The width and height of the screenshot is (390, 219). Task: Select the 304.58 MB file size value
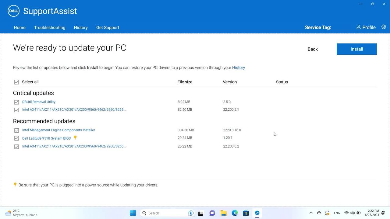[x=186, y=130]
